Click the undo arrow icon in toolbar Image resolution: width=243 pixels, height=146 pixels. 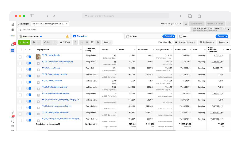coord(81,42)
